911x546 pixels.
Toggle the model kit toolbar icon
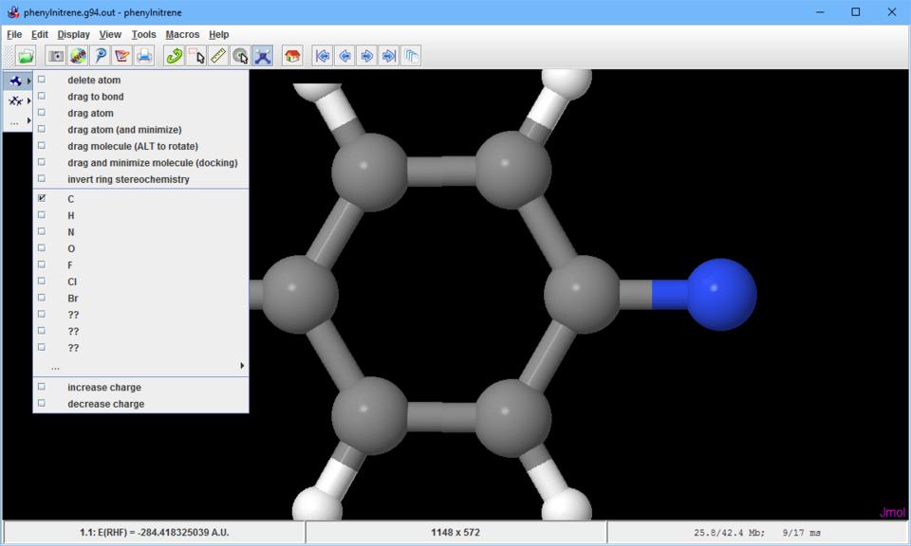[x=263, y=56]
